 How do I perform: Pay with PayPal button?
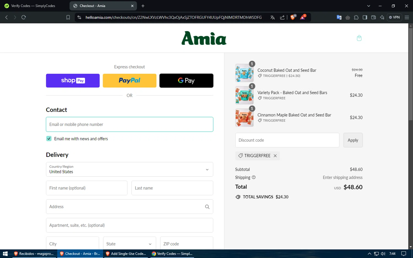coord(129,81)
